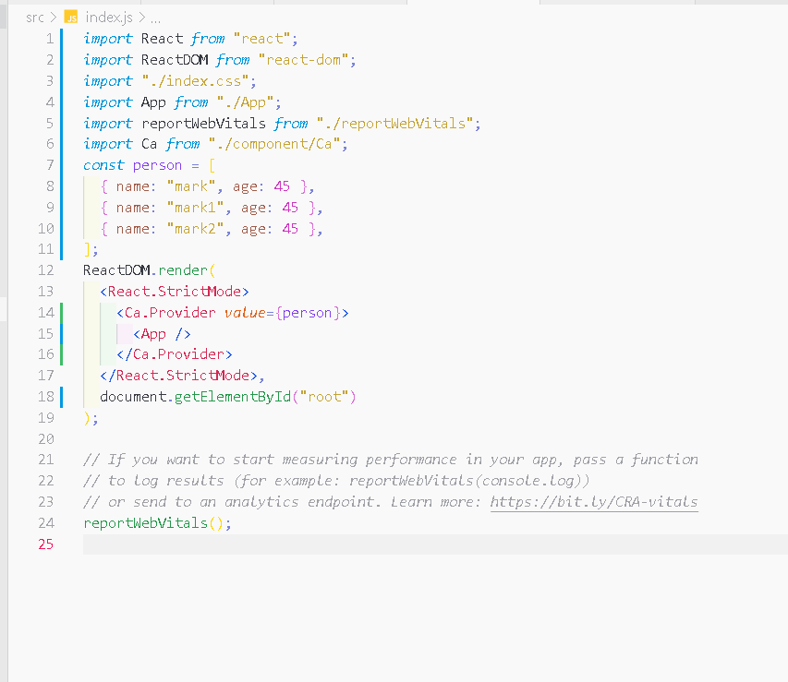Open the index.js breadcrumb item
The height and width of the screenshot is (682, 788).
[109, 18]
